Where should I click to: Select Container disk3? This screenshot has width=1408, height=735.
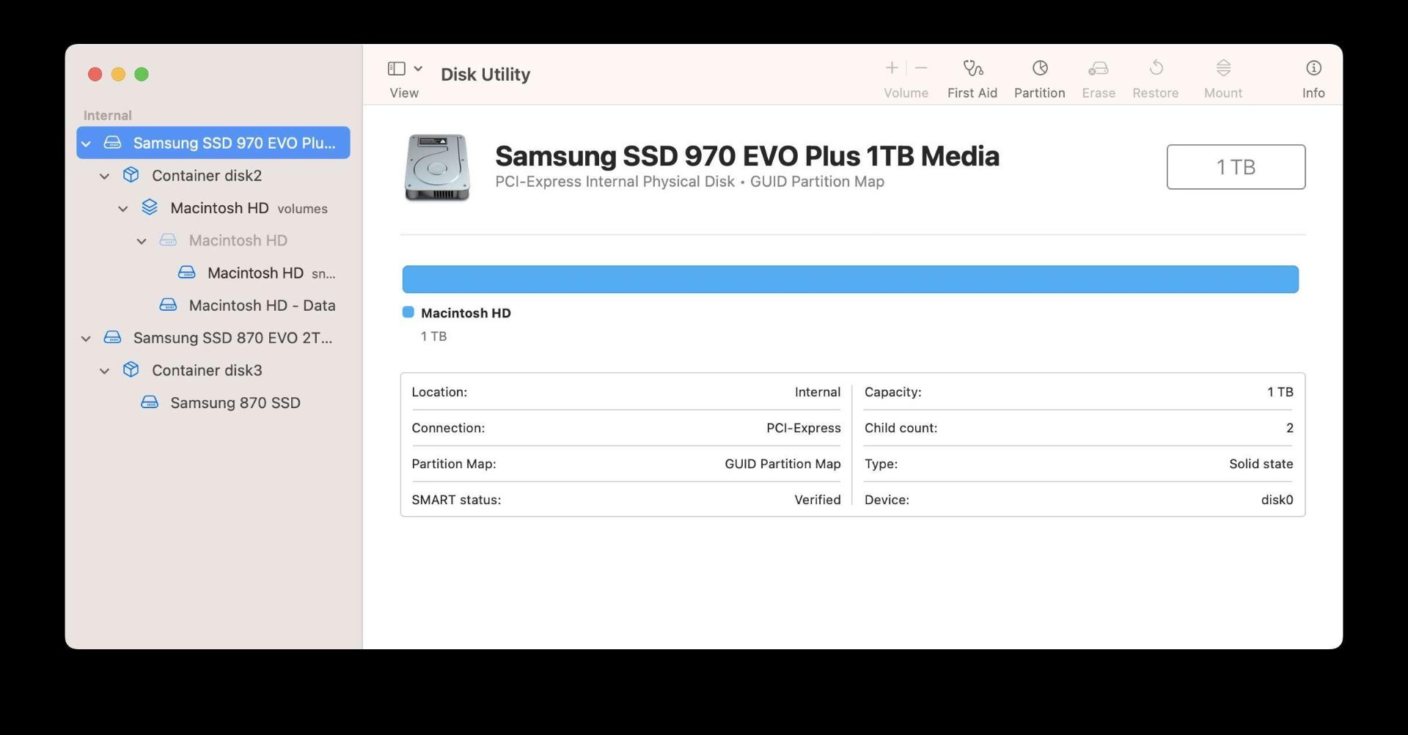(213, 370)
